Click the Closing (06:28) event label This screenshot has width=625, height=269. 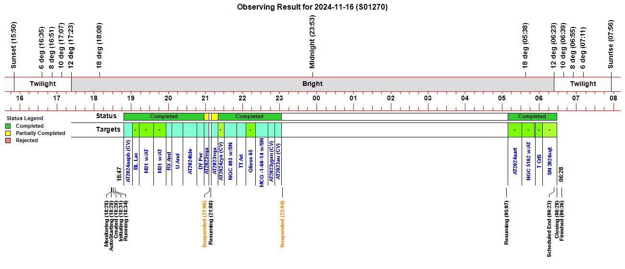[557, 219]
